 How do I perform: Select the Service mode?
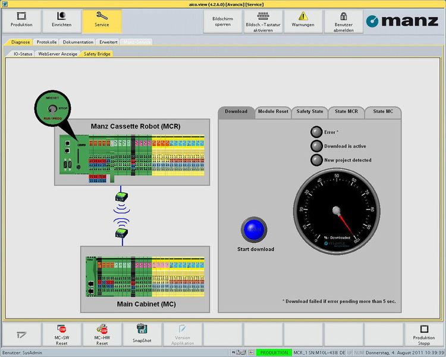tap(102, 21)
